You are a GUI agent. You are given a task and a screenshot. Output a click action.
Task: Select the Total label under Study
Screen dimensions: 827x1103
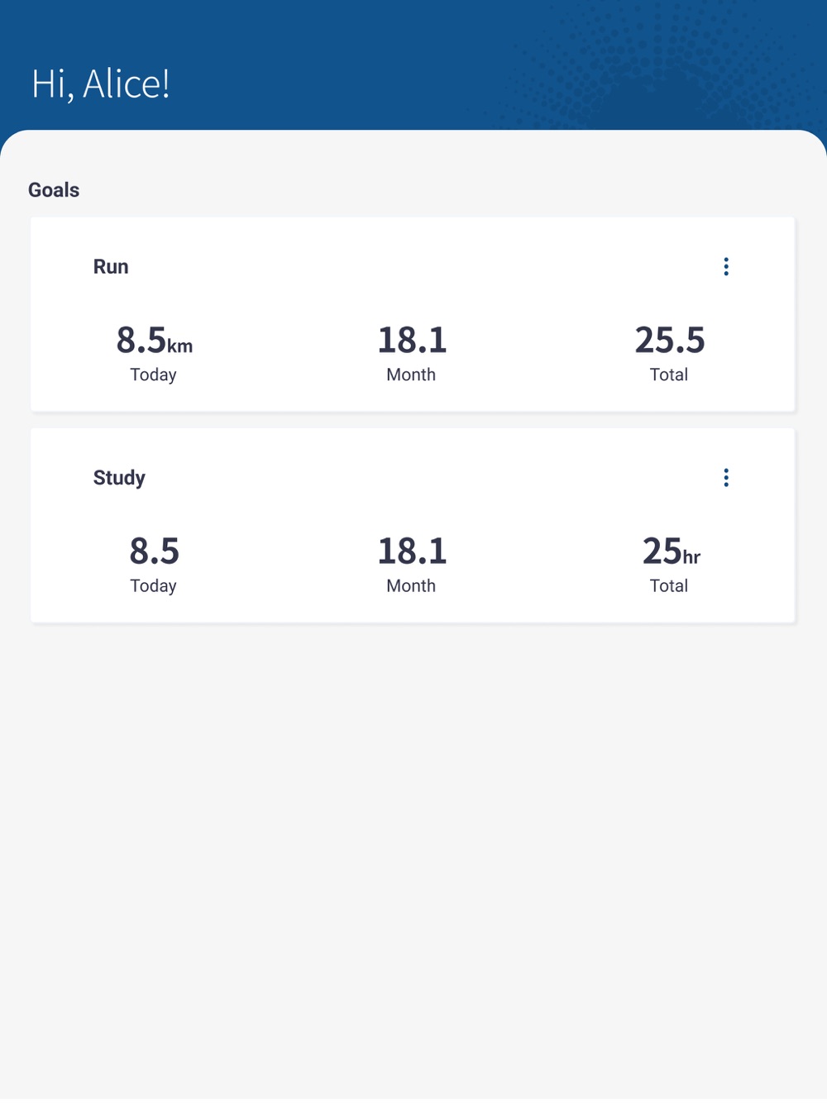coord(668,585)
